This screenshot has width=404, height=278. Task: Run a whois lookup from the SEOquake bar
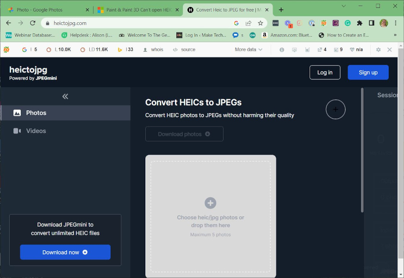pos(157,49)
